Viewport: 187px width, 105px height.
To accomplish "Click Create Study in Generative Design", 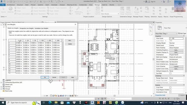I will click(x=122, y=10).
